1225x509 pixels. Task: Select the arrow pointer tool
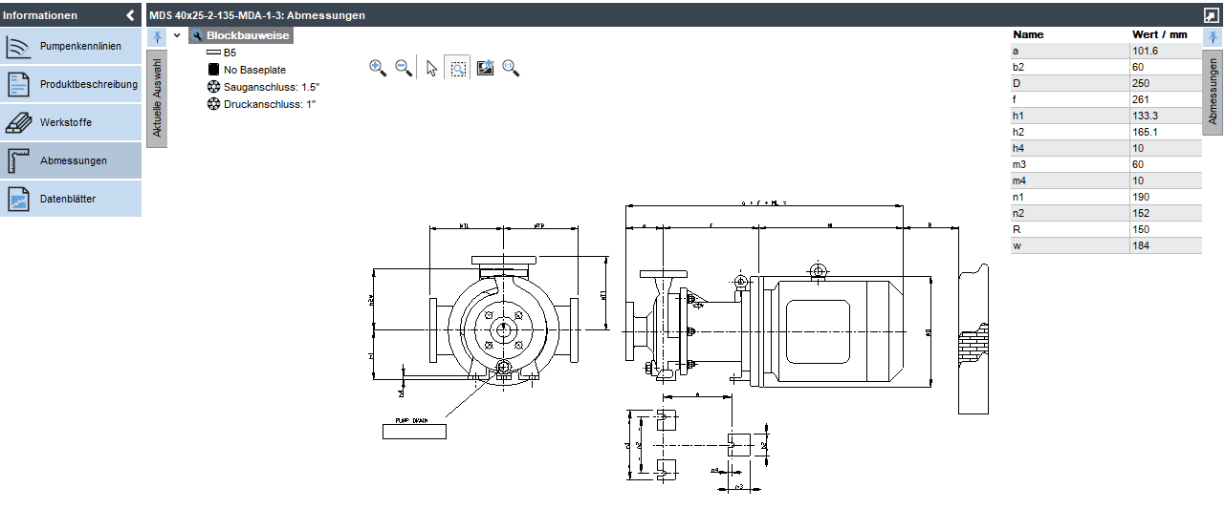point(431,68)
